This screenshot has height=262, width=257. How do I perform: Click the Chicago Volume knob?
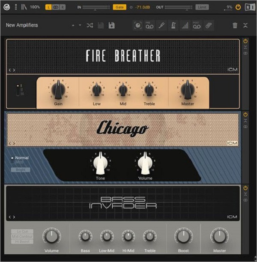click(145, 163)
